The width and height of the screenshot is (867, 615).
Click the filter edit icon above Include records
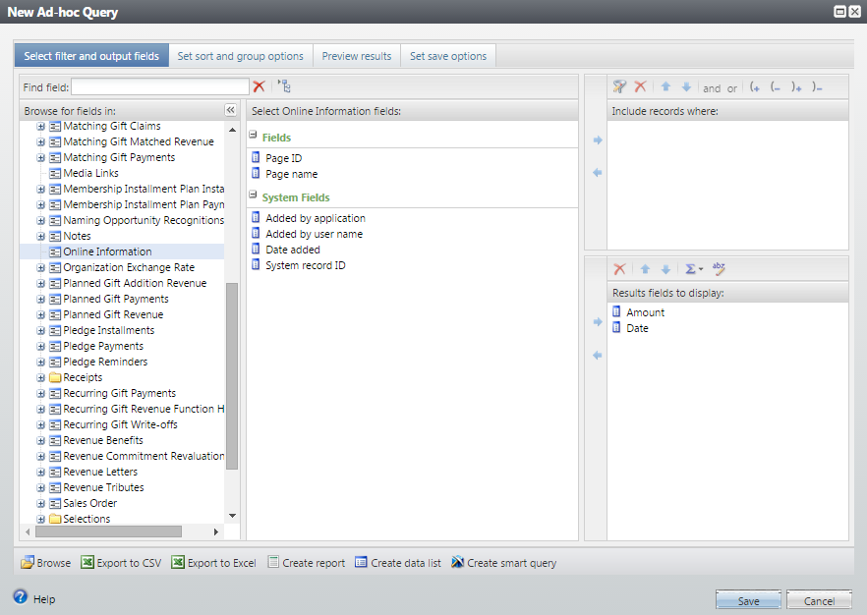pos(619,86)
